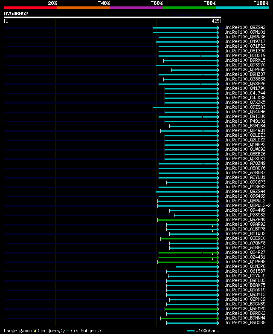273x334 pixels.
Task: Click the yellow gap marker on O24431 row
Action: [x=212, y=259]
